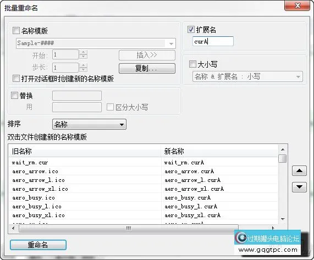The image size is (314, 260).
Task: Toggle the 区分大小写 checkbox
Action: (110, 107)
